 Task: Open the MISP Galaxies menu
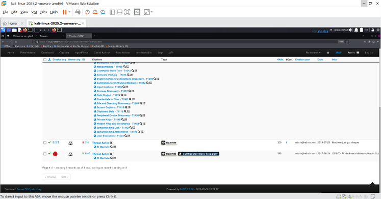tap(64, 52)
